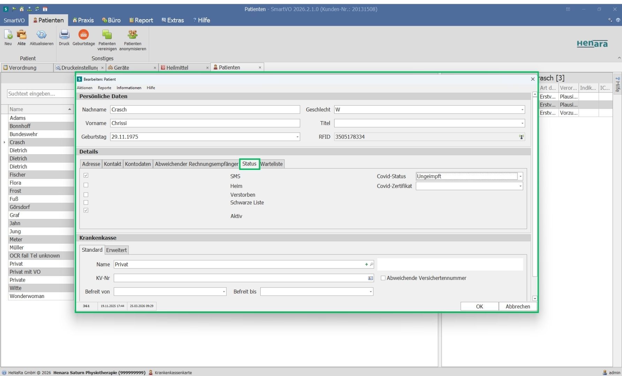Close the Geräte tab with its x
This screenshot has height=376, width=622.
click(x=155, y=68)
